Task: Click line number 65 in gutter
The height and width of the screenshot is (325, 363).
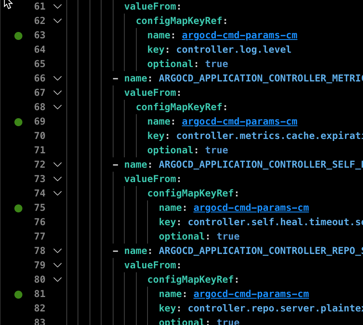Action: [x=40, y=64]
